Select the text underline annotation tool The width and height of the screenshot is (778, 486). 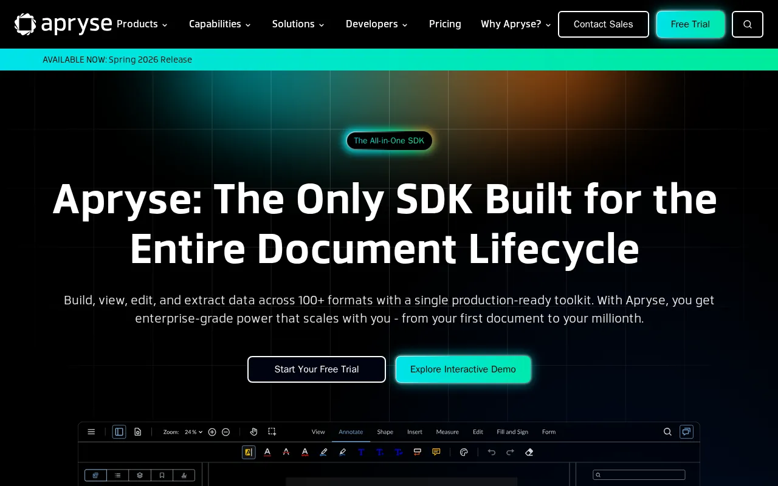tap(267, 452)
